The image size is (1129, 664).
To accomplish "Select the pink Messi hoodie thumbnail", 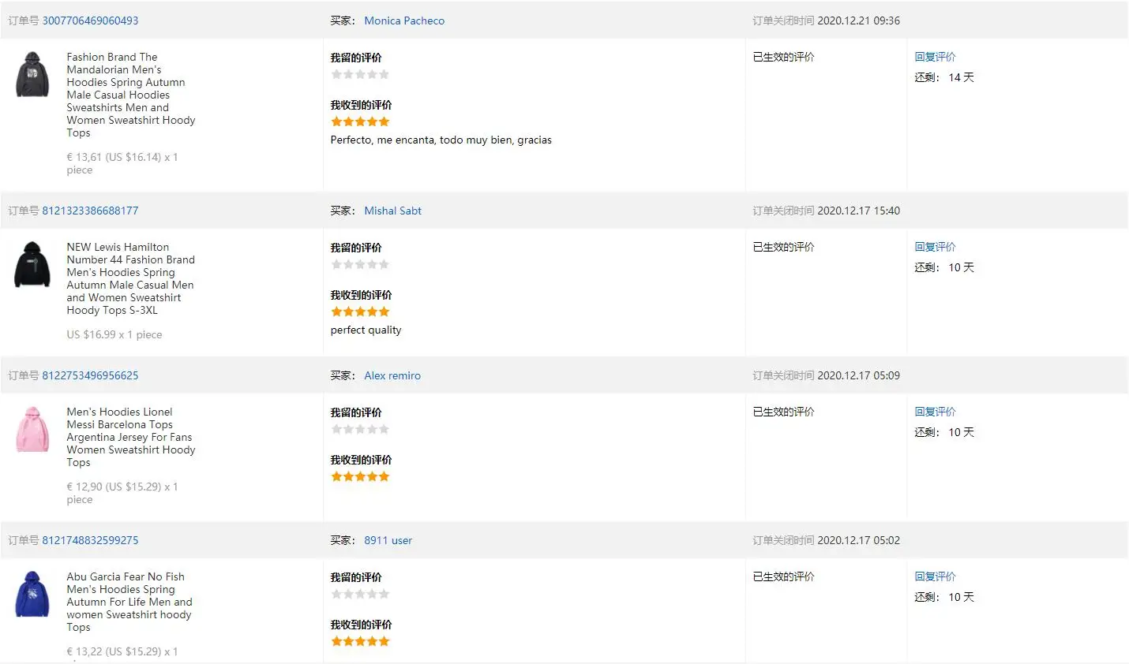I will (32, 430).
